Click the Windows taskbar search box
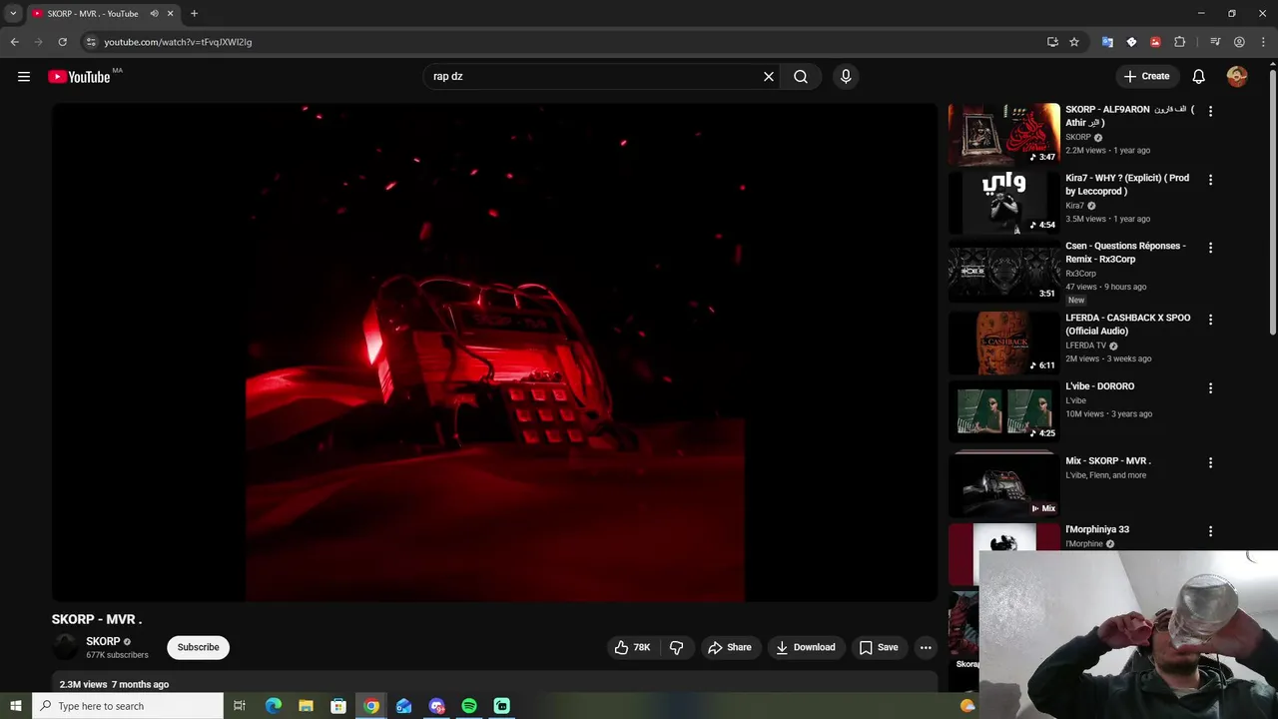The width and height of the screenshot is (1278, 719). [127, 706]
